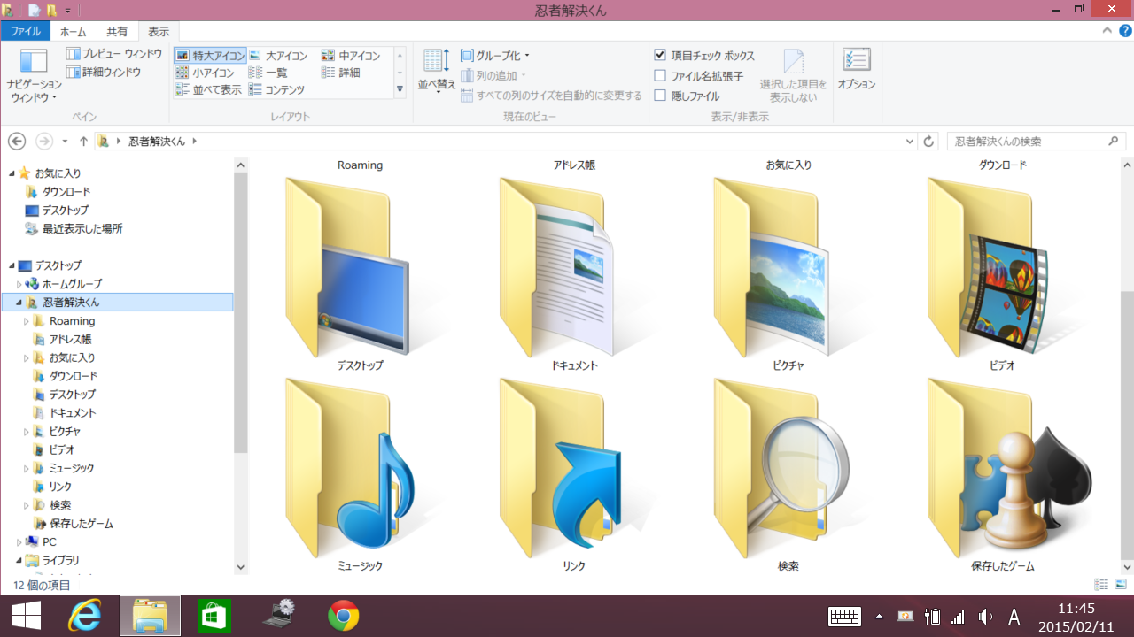Open Internet Explorer from the taskbar

click(x=85, y=616)
